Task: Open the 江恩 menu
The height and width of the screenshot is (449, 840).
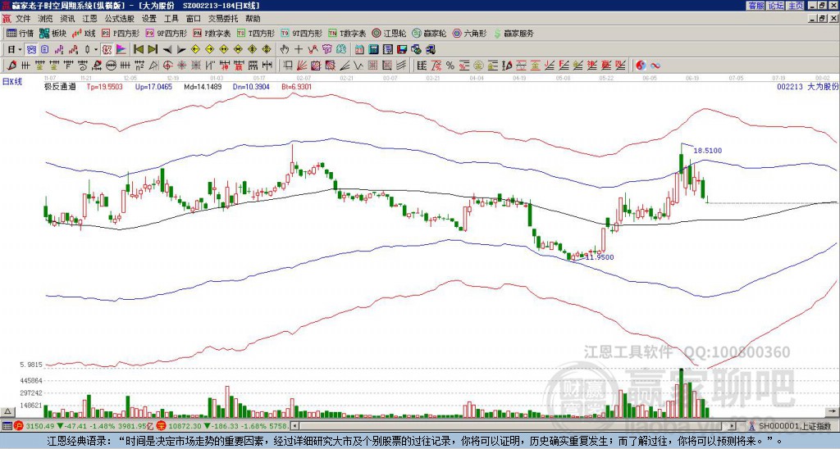Action: pos(89,19)
